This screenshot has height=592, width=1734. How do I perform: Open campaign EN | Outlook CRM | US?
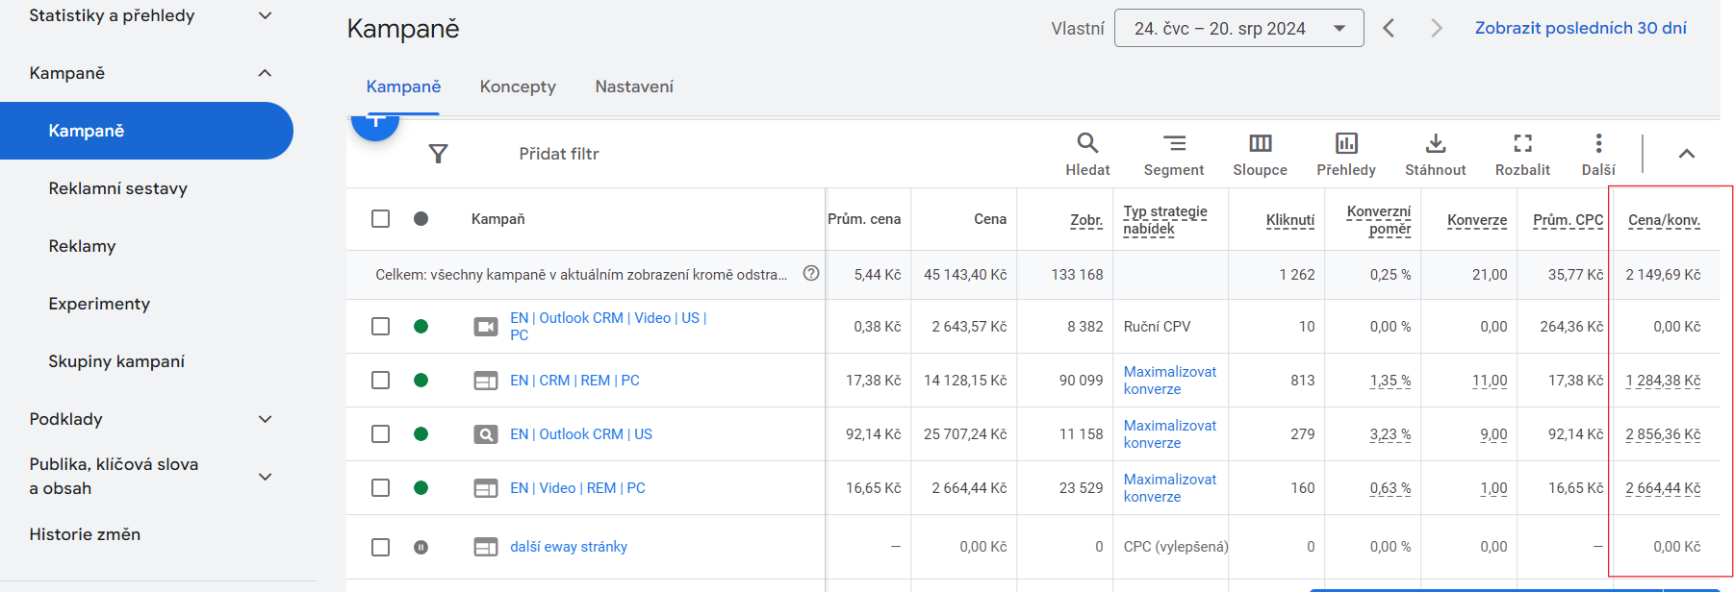581,434
